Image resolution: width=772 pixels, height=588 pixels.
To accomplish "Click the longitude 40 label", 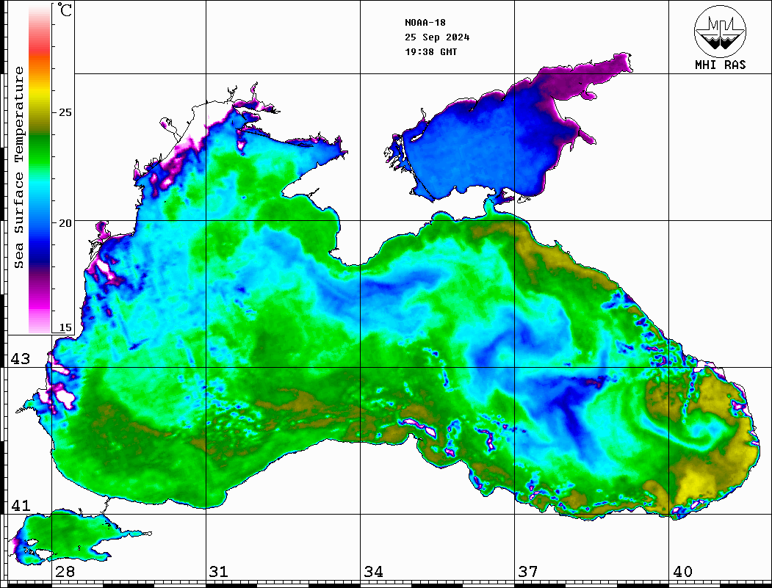I will click(x=682, y=572).
